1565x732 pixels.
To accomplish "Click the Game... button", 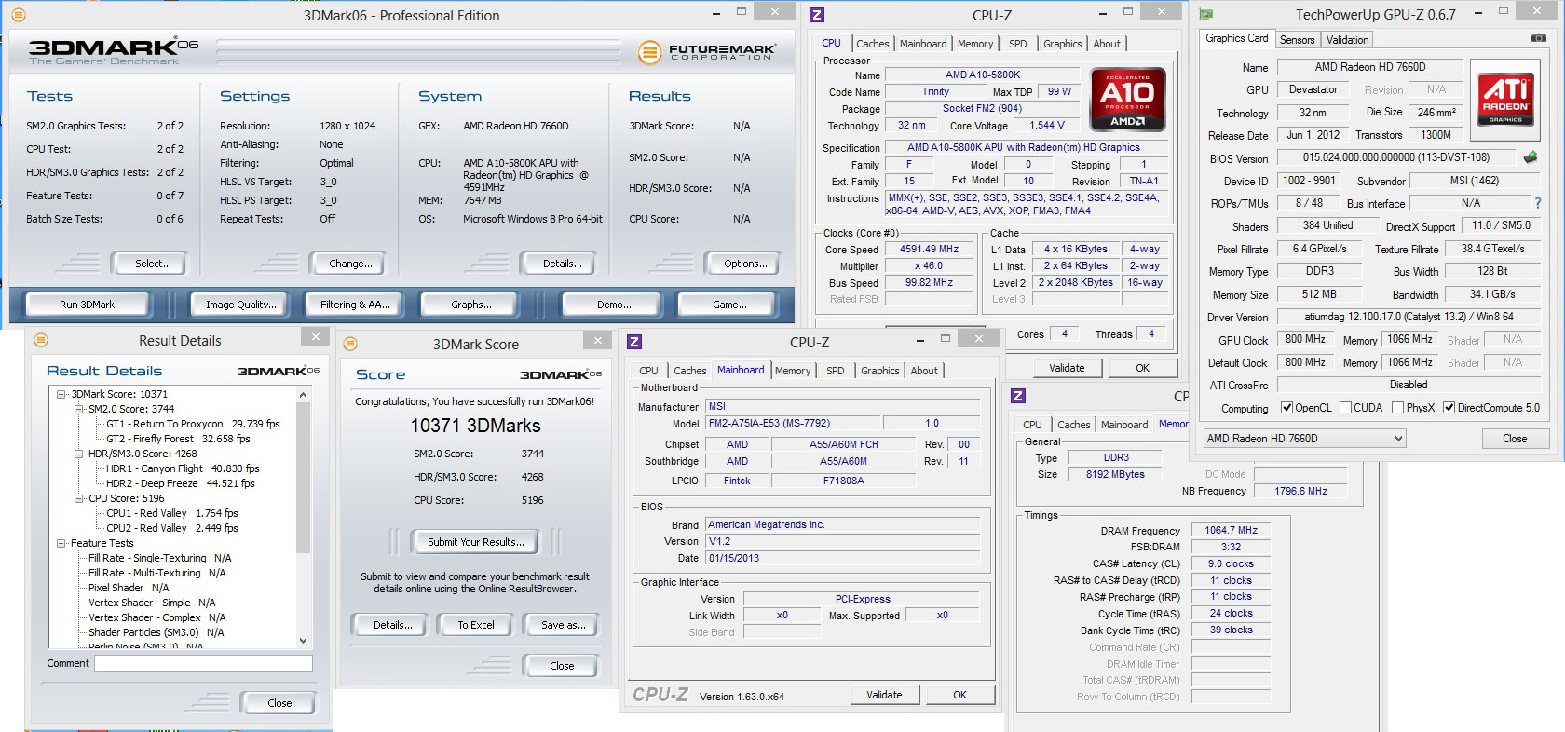I will point(729,305).
